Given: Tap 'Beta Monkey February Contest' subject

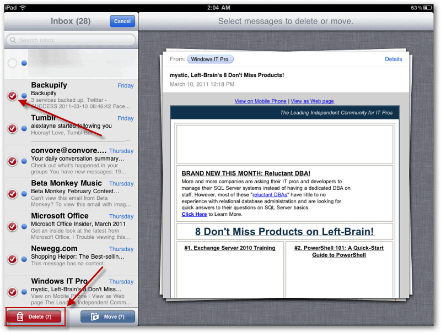Looking at the screenshot, I should 75,191.
